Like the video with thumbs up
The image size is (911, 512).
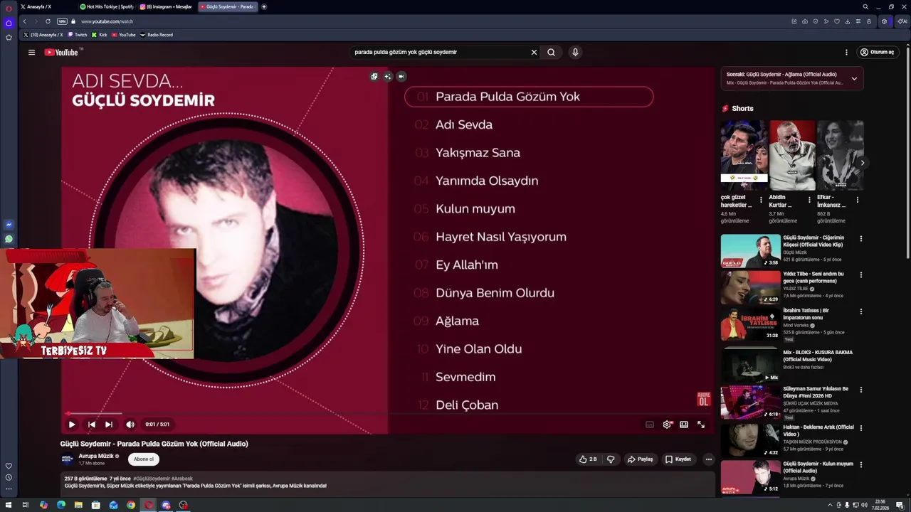[588, 459]
